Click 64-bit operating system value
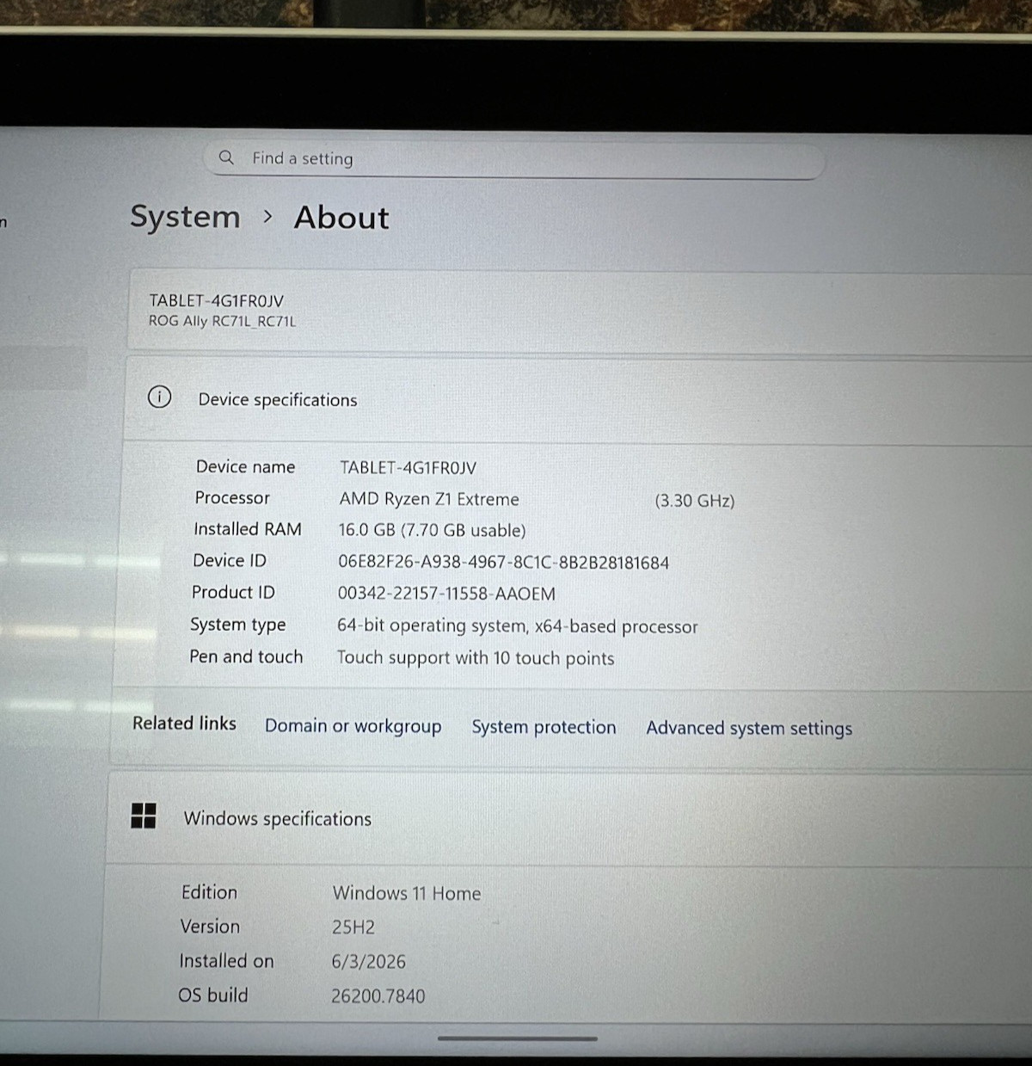 (517, 626)
